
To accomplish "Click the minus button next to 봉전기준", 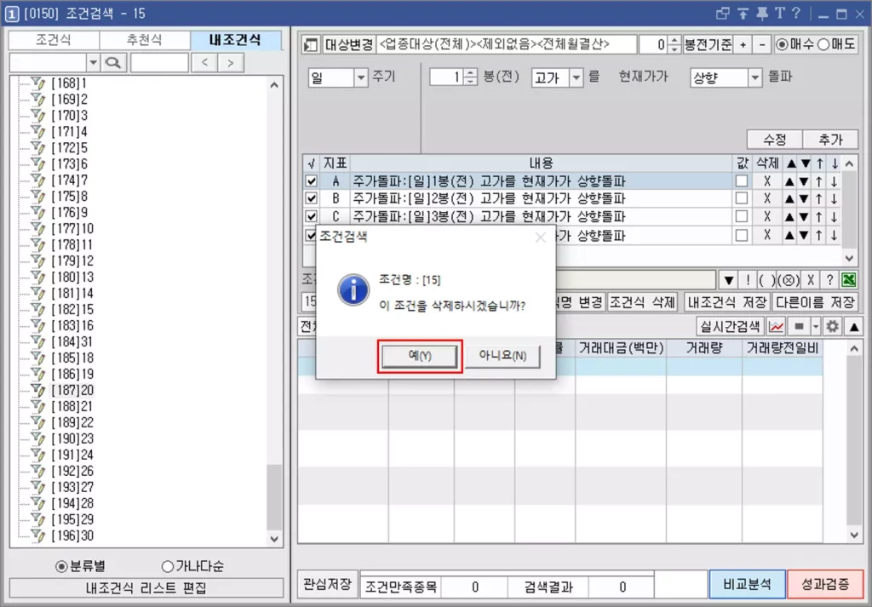I will point(762,44).
